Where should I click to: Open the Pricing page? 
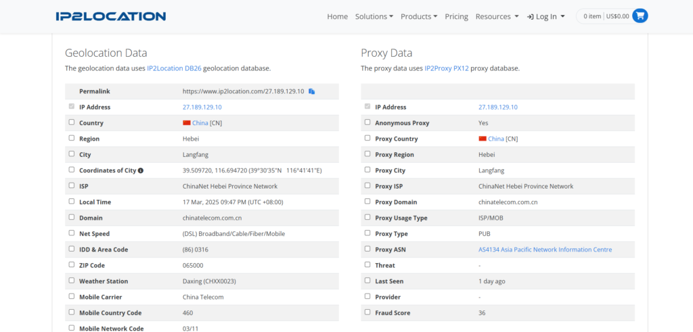(x=456, y=16)
